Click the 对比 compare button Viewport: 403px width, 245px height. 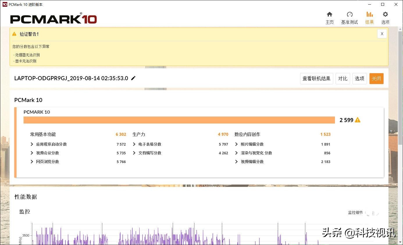coord(343,78)
